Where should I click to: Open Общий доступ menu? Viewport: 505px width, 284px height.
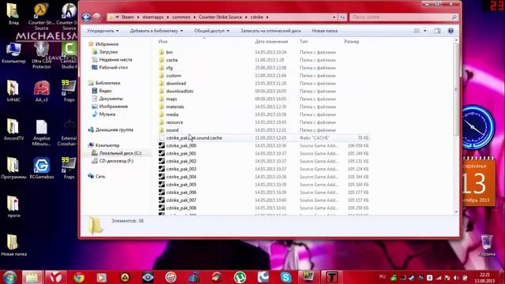(x=211, y=31)
